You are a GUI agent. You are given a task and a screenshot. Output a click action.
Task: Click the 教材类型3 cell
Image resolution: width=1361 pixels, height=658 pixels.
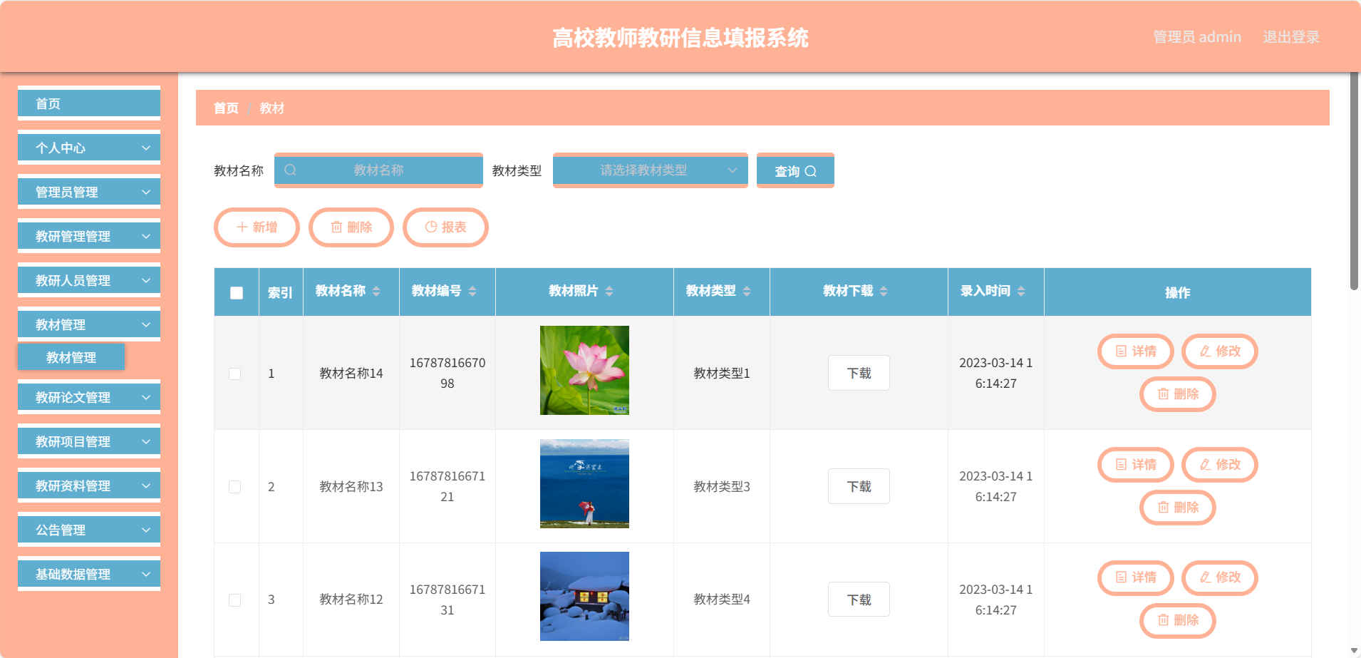click(722, 487)
